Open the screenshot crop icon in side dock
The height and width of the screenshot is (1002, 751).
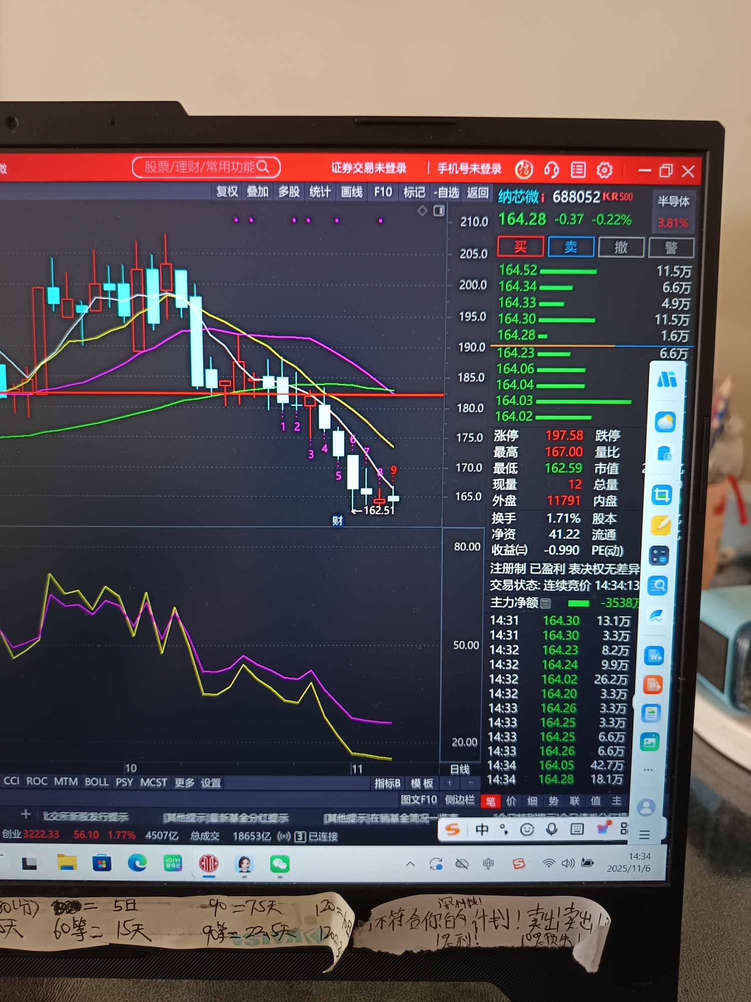coord(662,495)
